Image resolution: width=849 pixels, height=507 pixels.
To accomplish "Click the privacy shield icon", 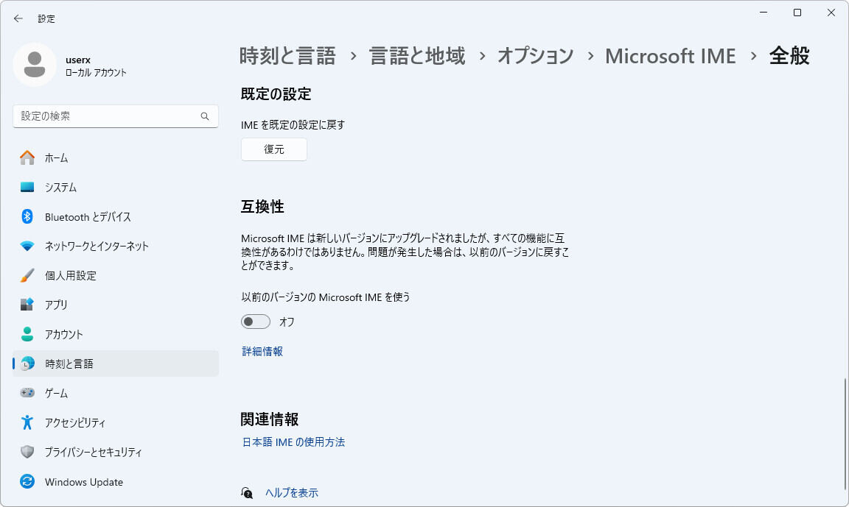I will [27, 452].
